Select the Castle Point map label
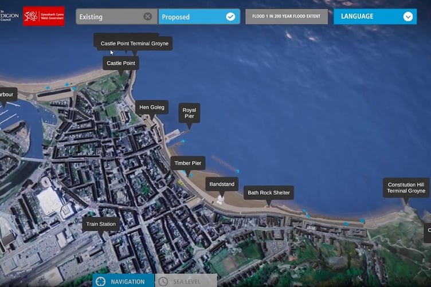This screenshot has width=431, height=287. [121, 63]
